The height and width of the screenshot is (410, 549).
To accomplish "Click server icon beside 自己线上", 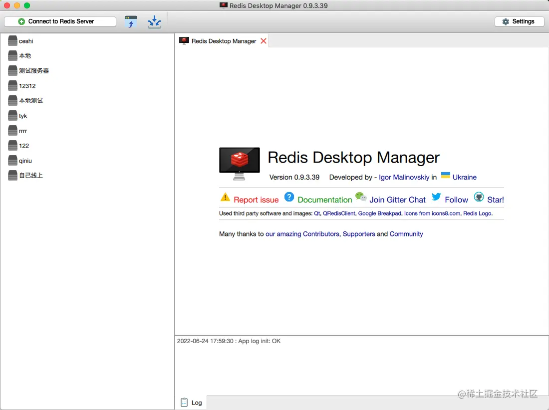I will pos(12,175).
